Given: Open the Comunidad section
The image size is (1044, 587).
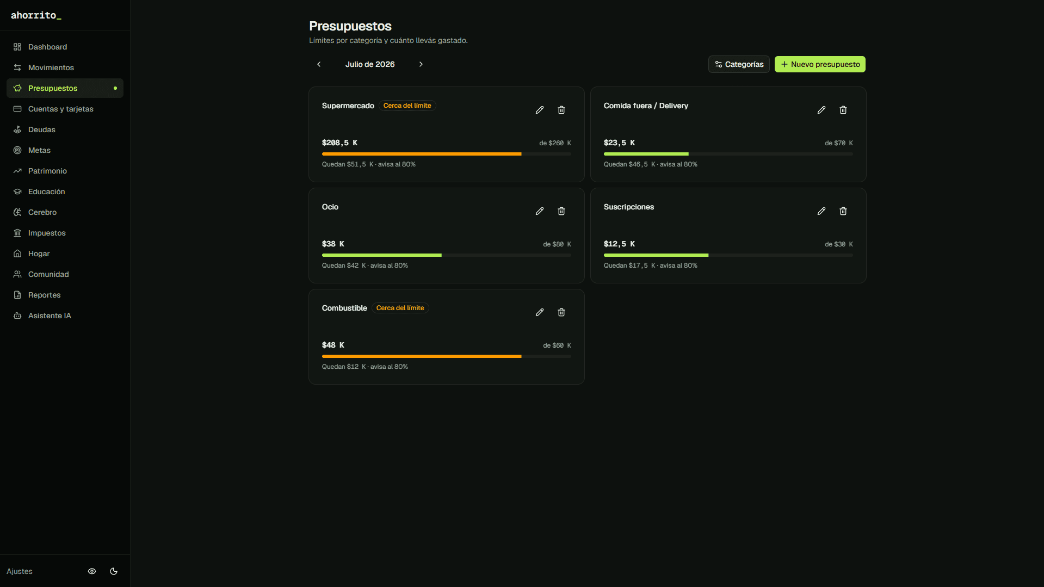Looking at the screenshot, I should point(65,274).
